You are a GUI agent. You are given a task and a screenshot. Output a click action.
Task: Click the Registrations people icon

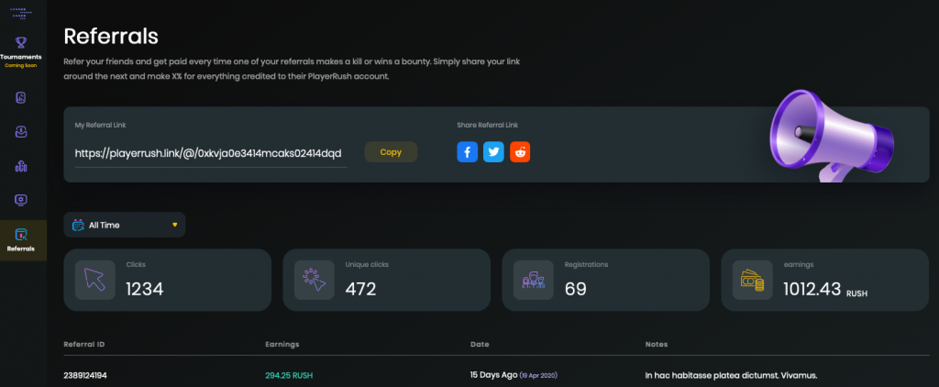(534, 280)
